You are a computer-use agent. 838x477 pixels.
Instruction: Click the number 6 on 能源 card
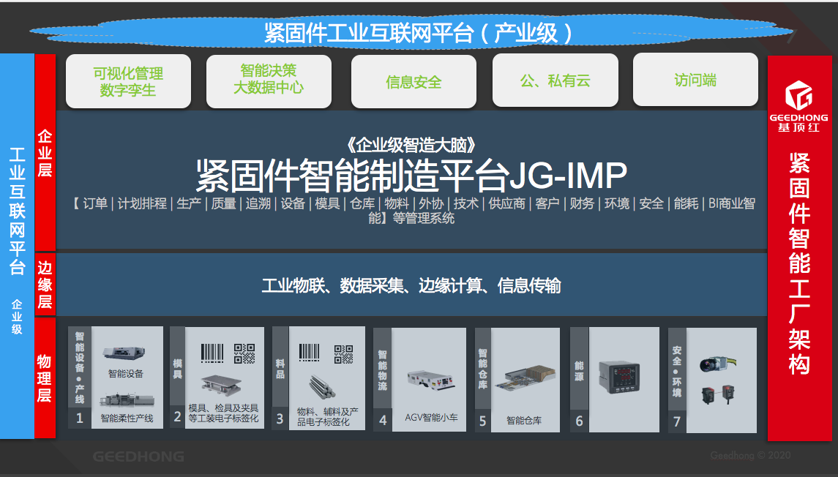[579, 421]
